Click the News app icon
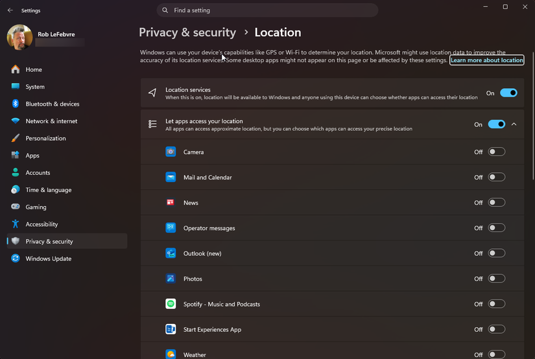Screen dimensions: 535x359 click(171, 203)
